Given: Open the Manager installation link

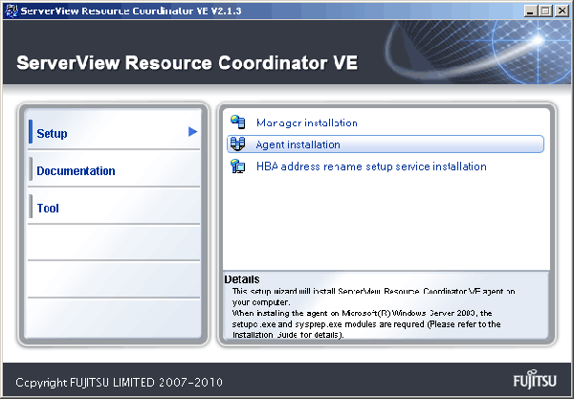Looking at the screenshot, I should (x=307, y=122).
